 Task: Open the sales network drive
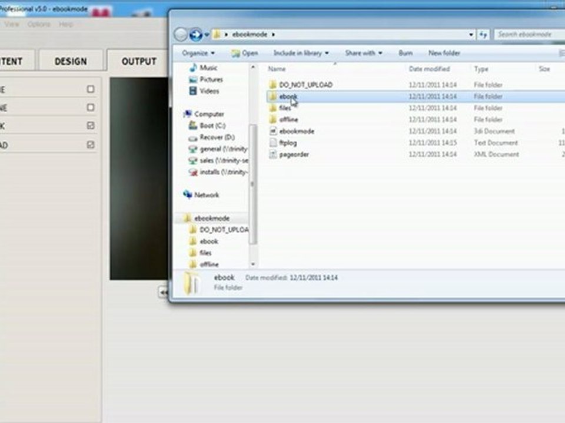218,160
